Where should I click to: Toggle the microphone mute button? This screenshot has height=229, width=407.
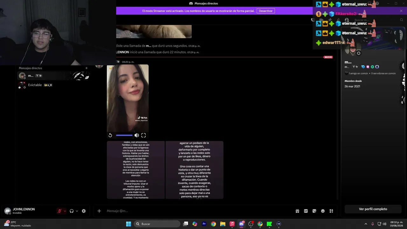coord(59,211)
